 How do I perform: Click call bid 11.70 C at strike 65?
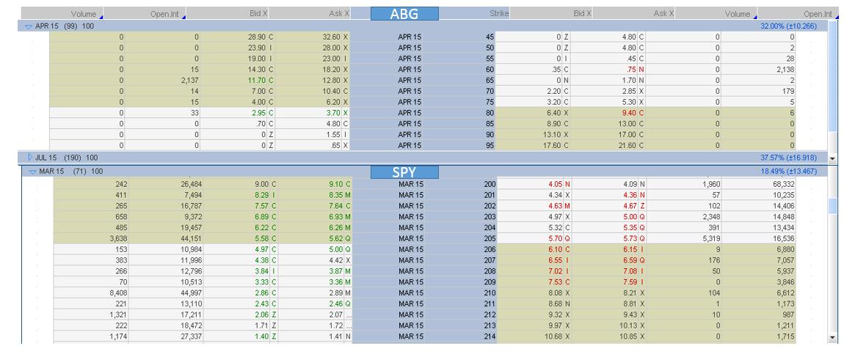point(261,80)
